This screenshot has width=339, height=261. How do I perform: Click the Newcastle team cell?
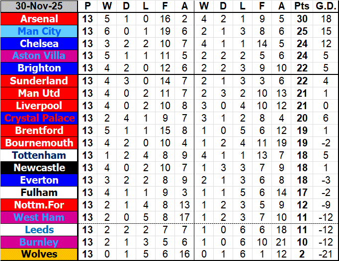pos(39,168)
